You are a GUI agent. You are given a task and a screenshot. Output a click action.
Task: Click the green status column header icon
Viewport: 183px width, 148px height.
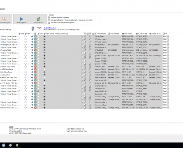[x=35, y=34]
